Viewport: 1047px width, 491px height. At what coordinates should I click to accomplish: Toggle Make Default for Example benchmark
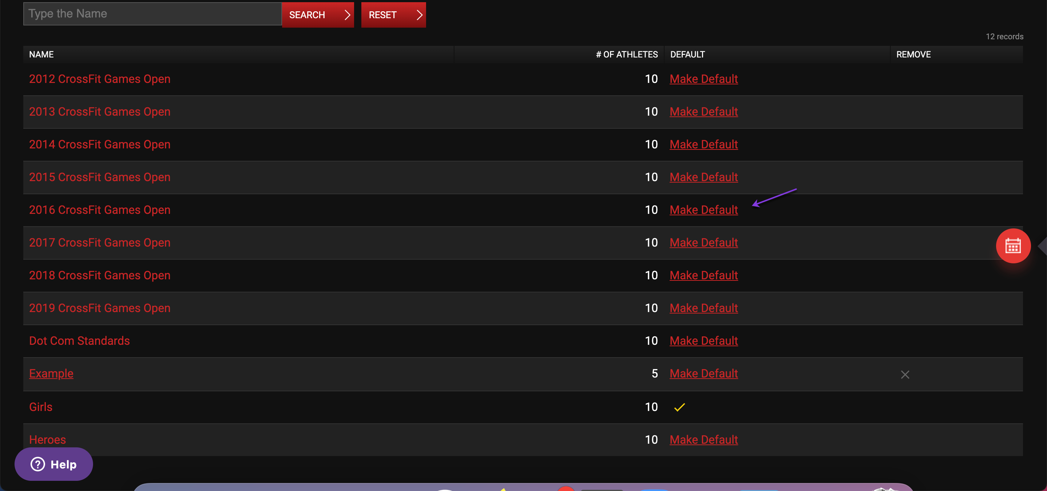(x=704, y=374)
